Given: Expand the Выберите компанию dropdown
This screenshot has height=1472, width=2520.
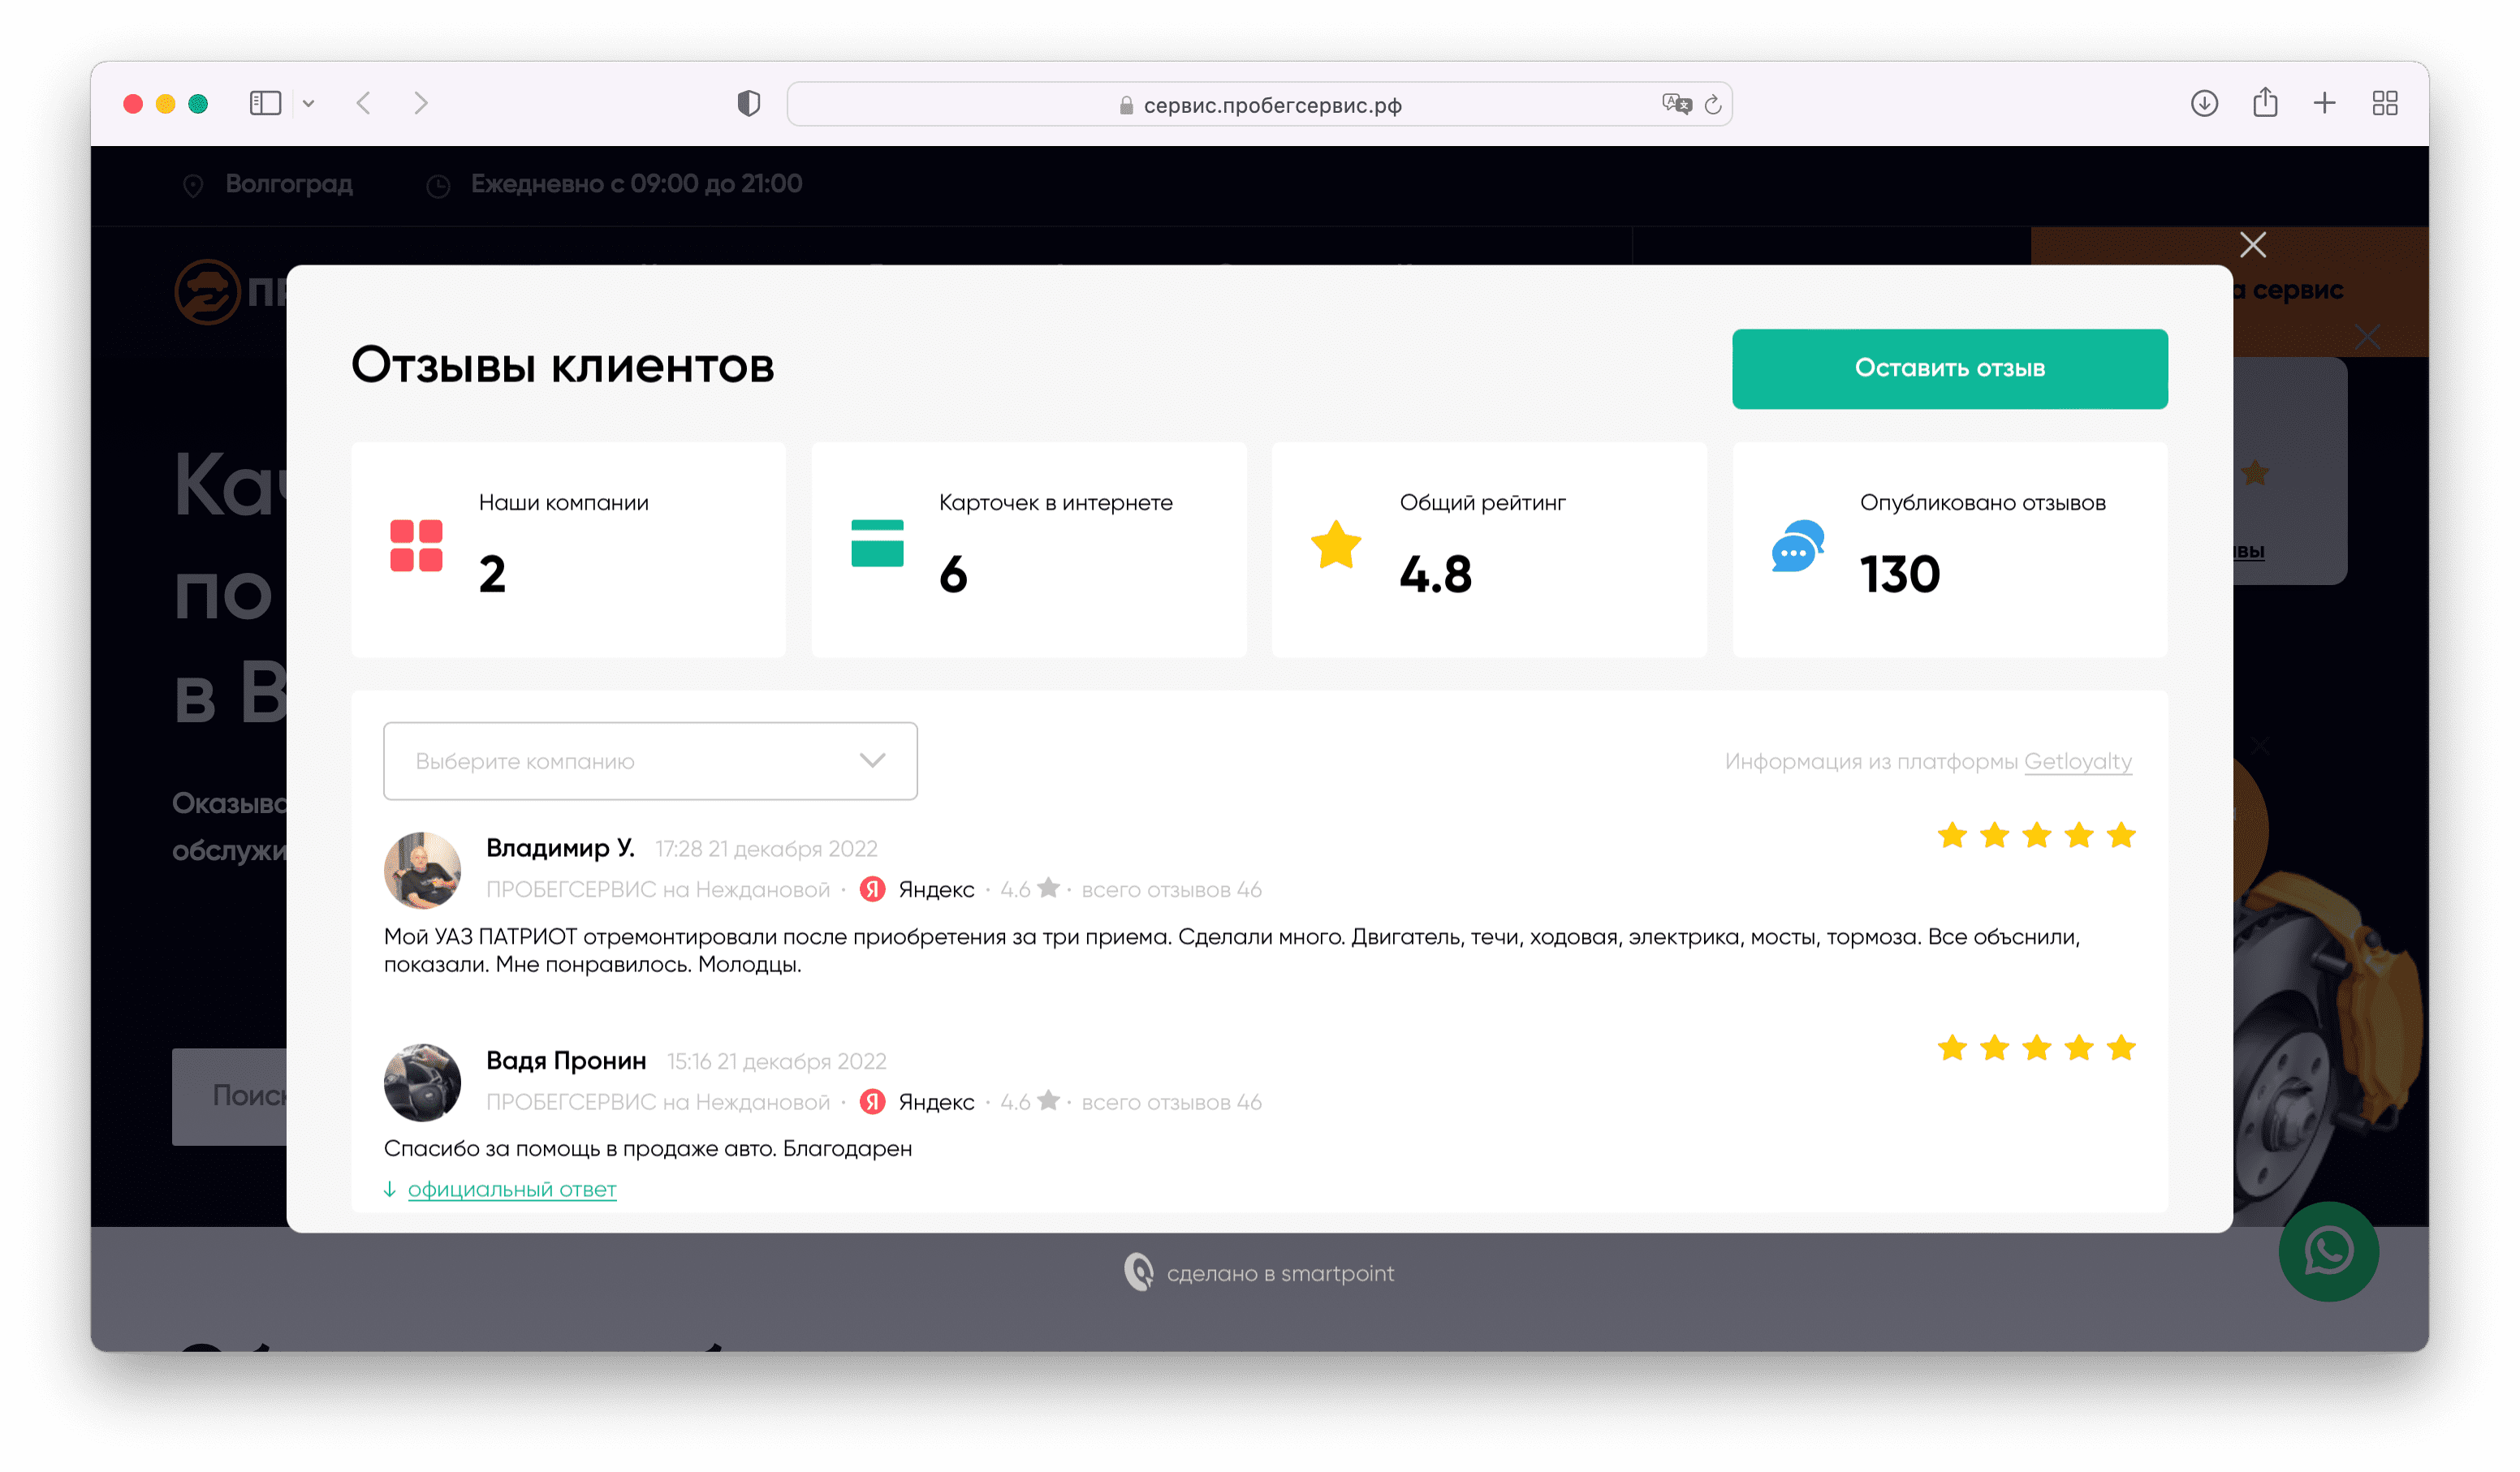Looking at the screenshot, I should (x=650, y=761).
